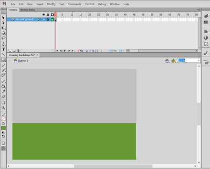This screenshot has height=169, width=210.
Task: Click frame 30 on the timeline ruler
Action: click(x=107, y=15)
